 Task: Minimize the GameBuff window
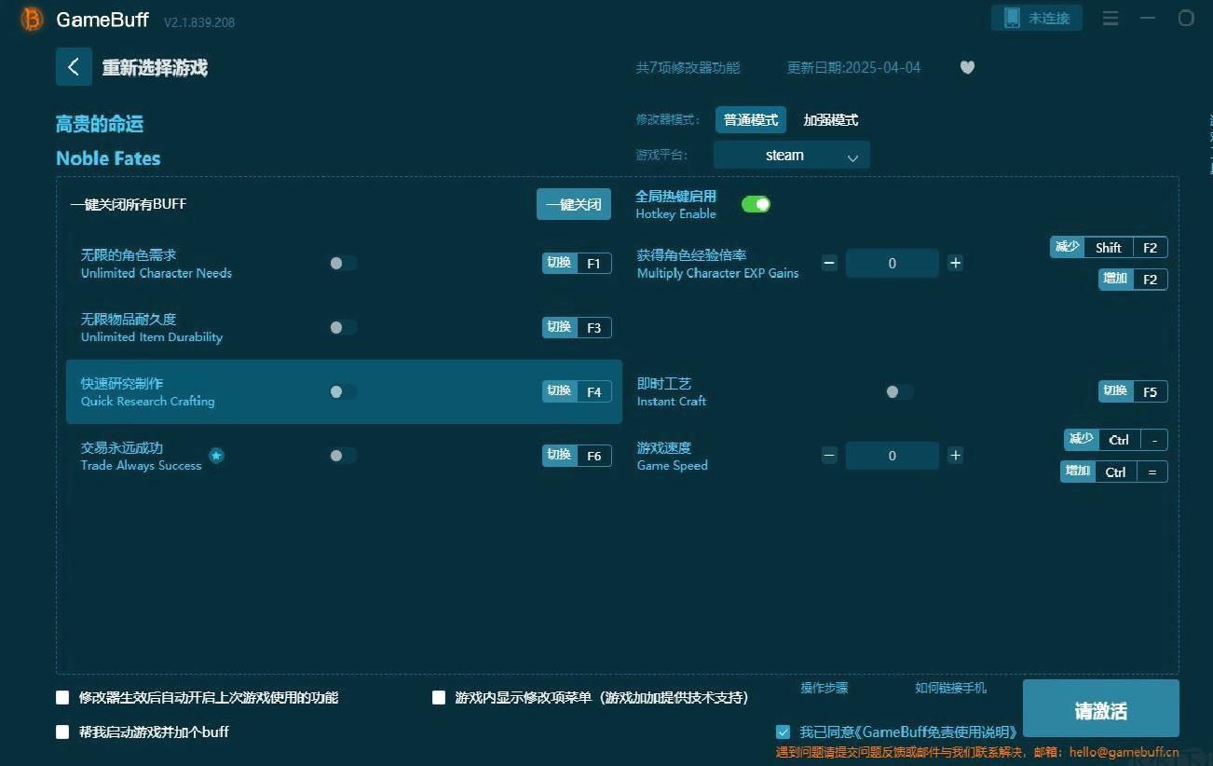(x=1148, y=18)
